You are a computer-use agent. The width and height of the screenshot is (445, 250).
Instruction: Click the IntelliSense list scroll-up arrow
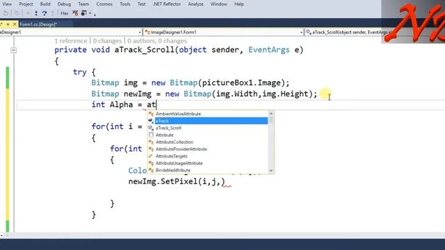coord(271,114)
